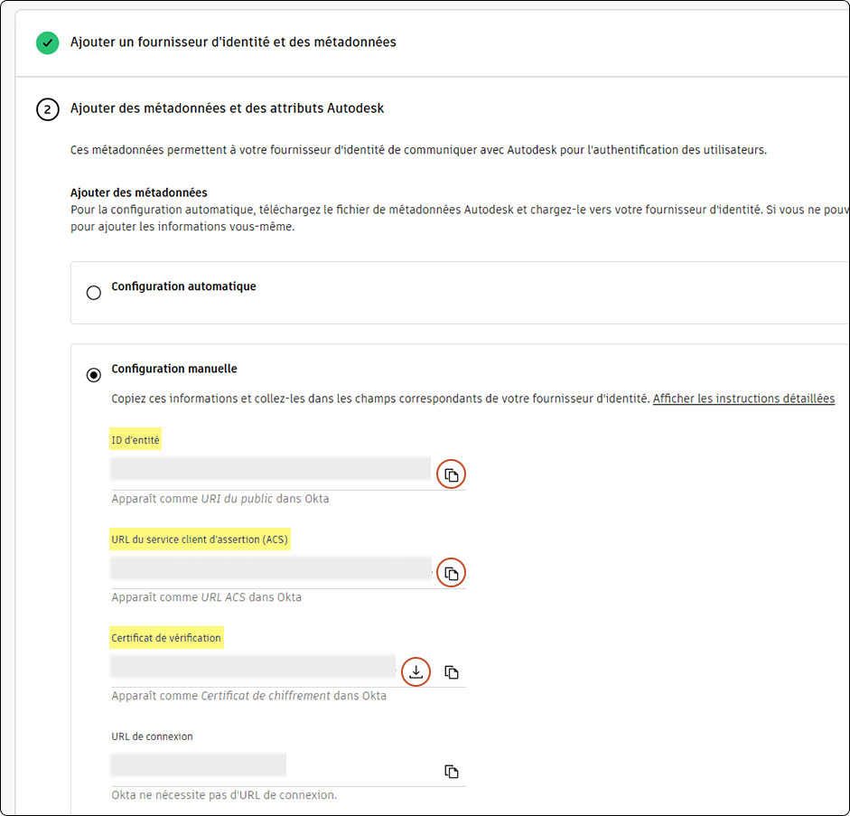Image resolution: width=850 pixels, height=816 pixels.
Task: Click the URL de connexion input field
Action: coord(198,764)
